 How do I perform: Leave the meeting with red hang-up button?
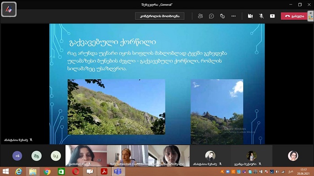coord(294,16)
